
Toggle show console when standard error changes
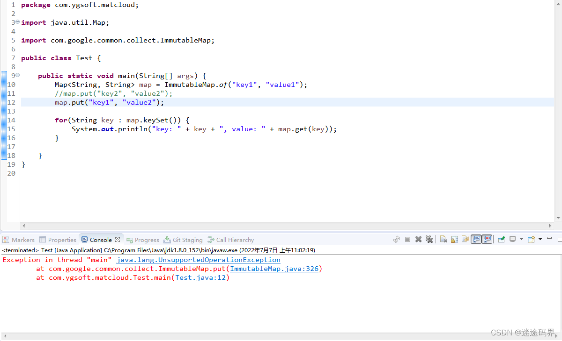click(x=487, y=239)
